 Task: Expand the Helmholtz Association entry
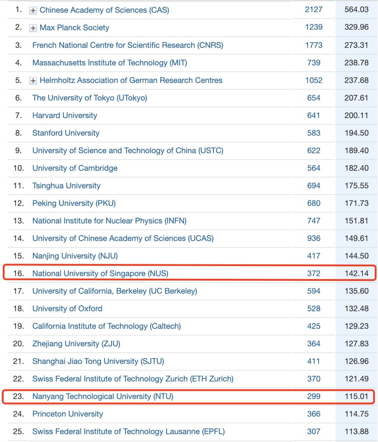tap(33, 80)
